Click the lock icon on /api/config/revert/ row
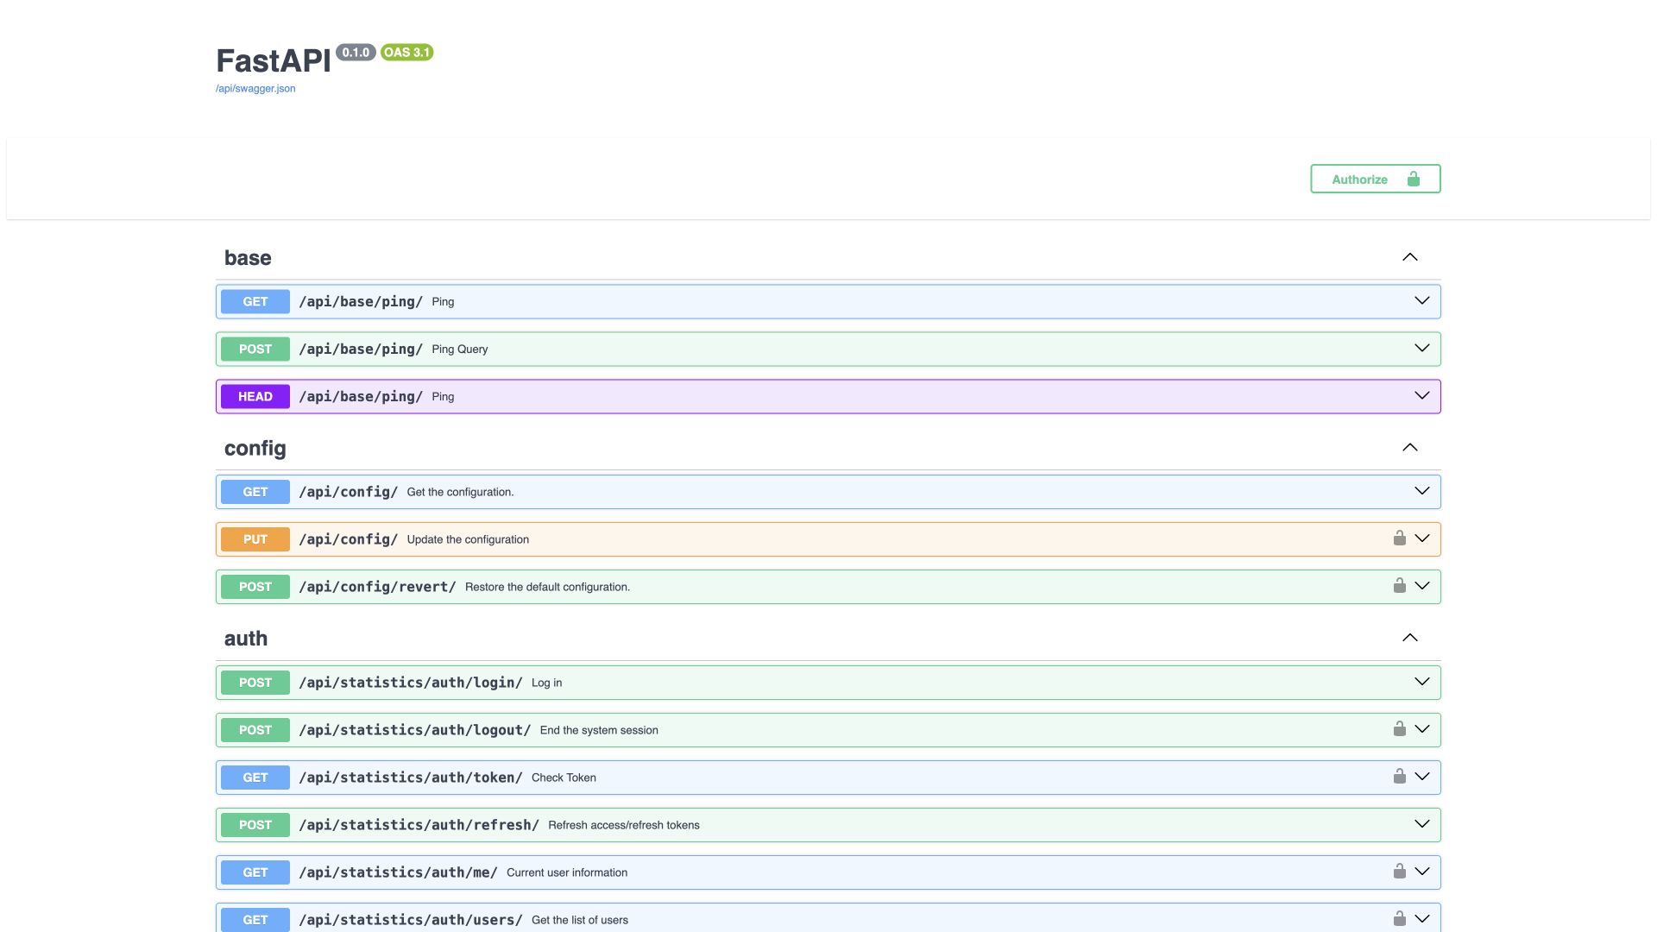Screen dimensions: 1657x932 [1399, 586]
